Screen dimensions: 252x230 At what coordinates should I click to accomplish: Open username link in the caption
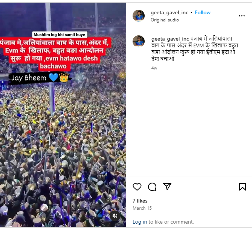pos(170,39)
